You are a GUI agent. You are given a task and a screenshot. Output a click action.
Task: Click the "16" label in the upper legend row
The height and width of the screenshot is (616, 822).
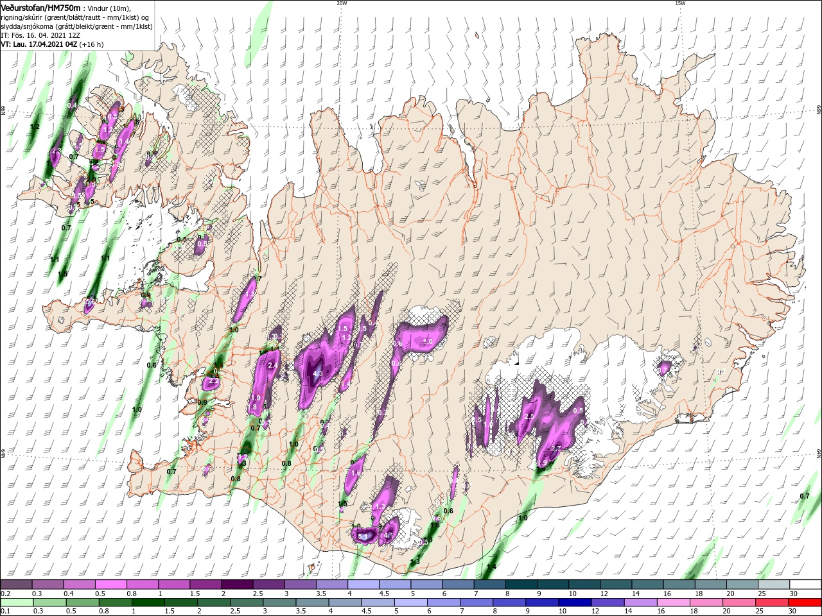coord(667,594)
